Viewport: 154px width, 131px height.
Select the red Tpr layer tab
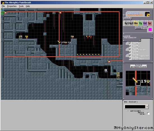150,23
